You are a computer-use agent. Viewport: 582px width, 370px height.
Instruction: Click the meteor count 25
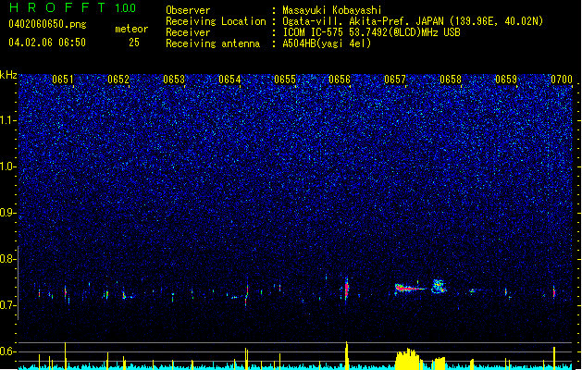(134, 43)
